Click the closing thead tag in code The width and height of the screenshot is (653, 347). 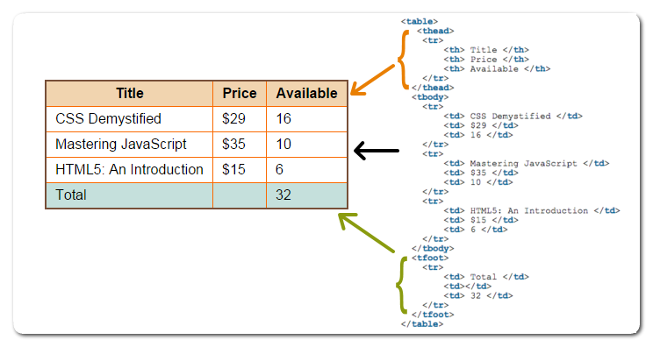coord(433,88)
